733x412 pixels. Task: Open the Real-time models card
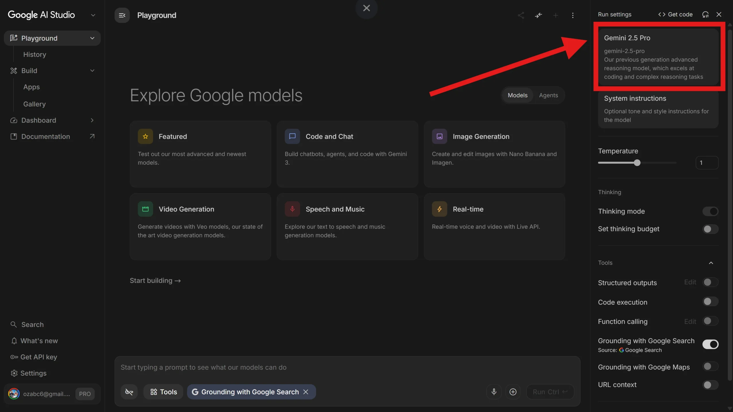point(494,227)
